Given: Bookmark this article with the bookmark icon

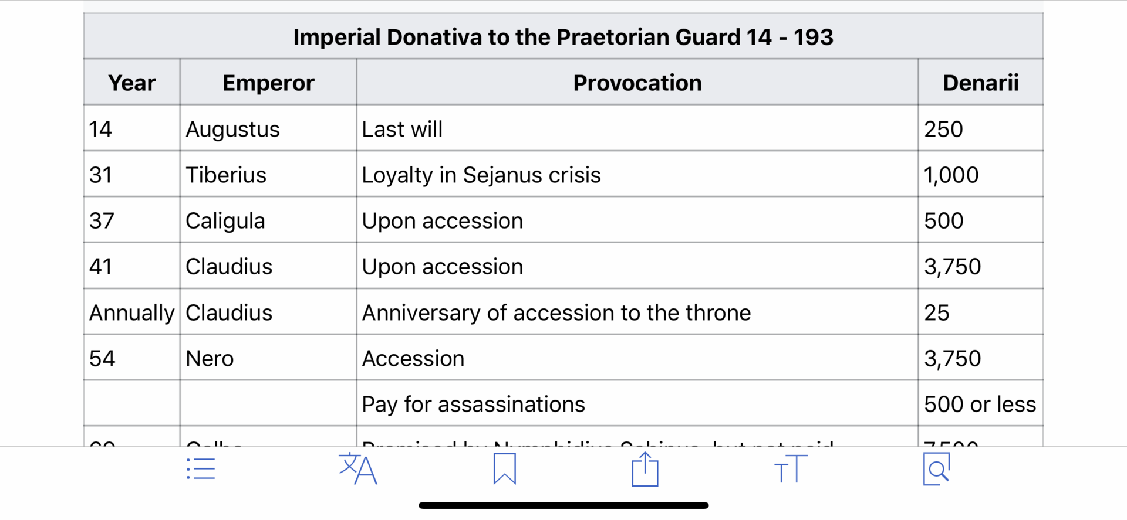Looking at the screenshot, I should click(505, 468).
